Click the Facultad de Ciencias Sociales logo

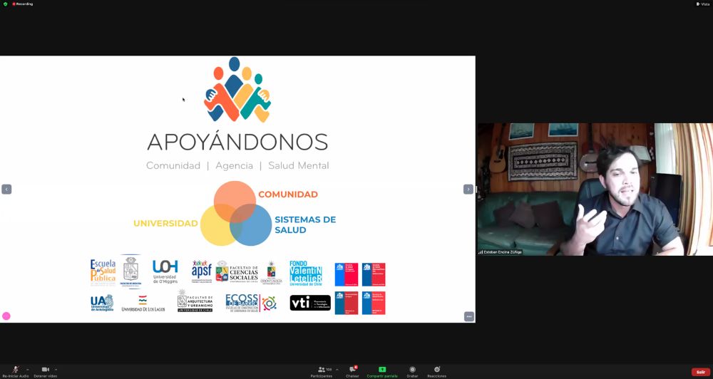point(237,272)
